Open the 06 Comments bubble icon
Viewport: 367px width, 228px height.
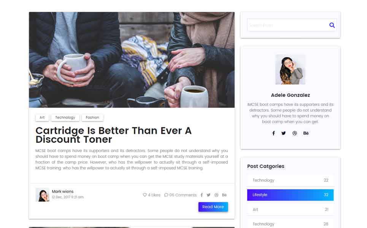(x=166, y=195)
